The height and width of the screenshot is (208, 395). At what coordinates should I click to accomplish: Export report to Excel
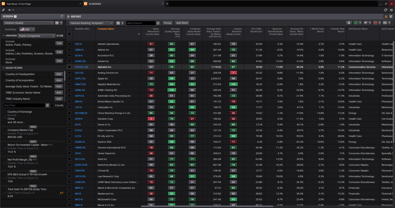tap(355, 23)
